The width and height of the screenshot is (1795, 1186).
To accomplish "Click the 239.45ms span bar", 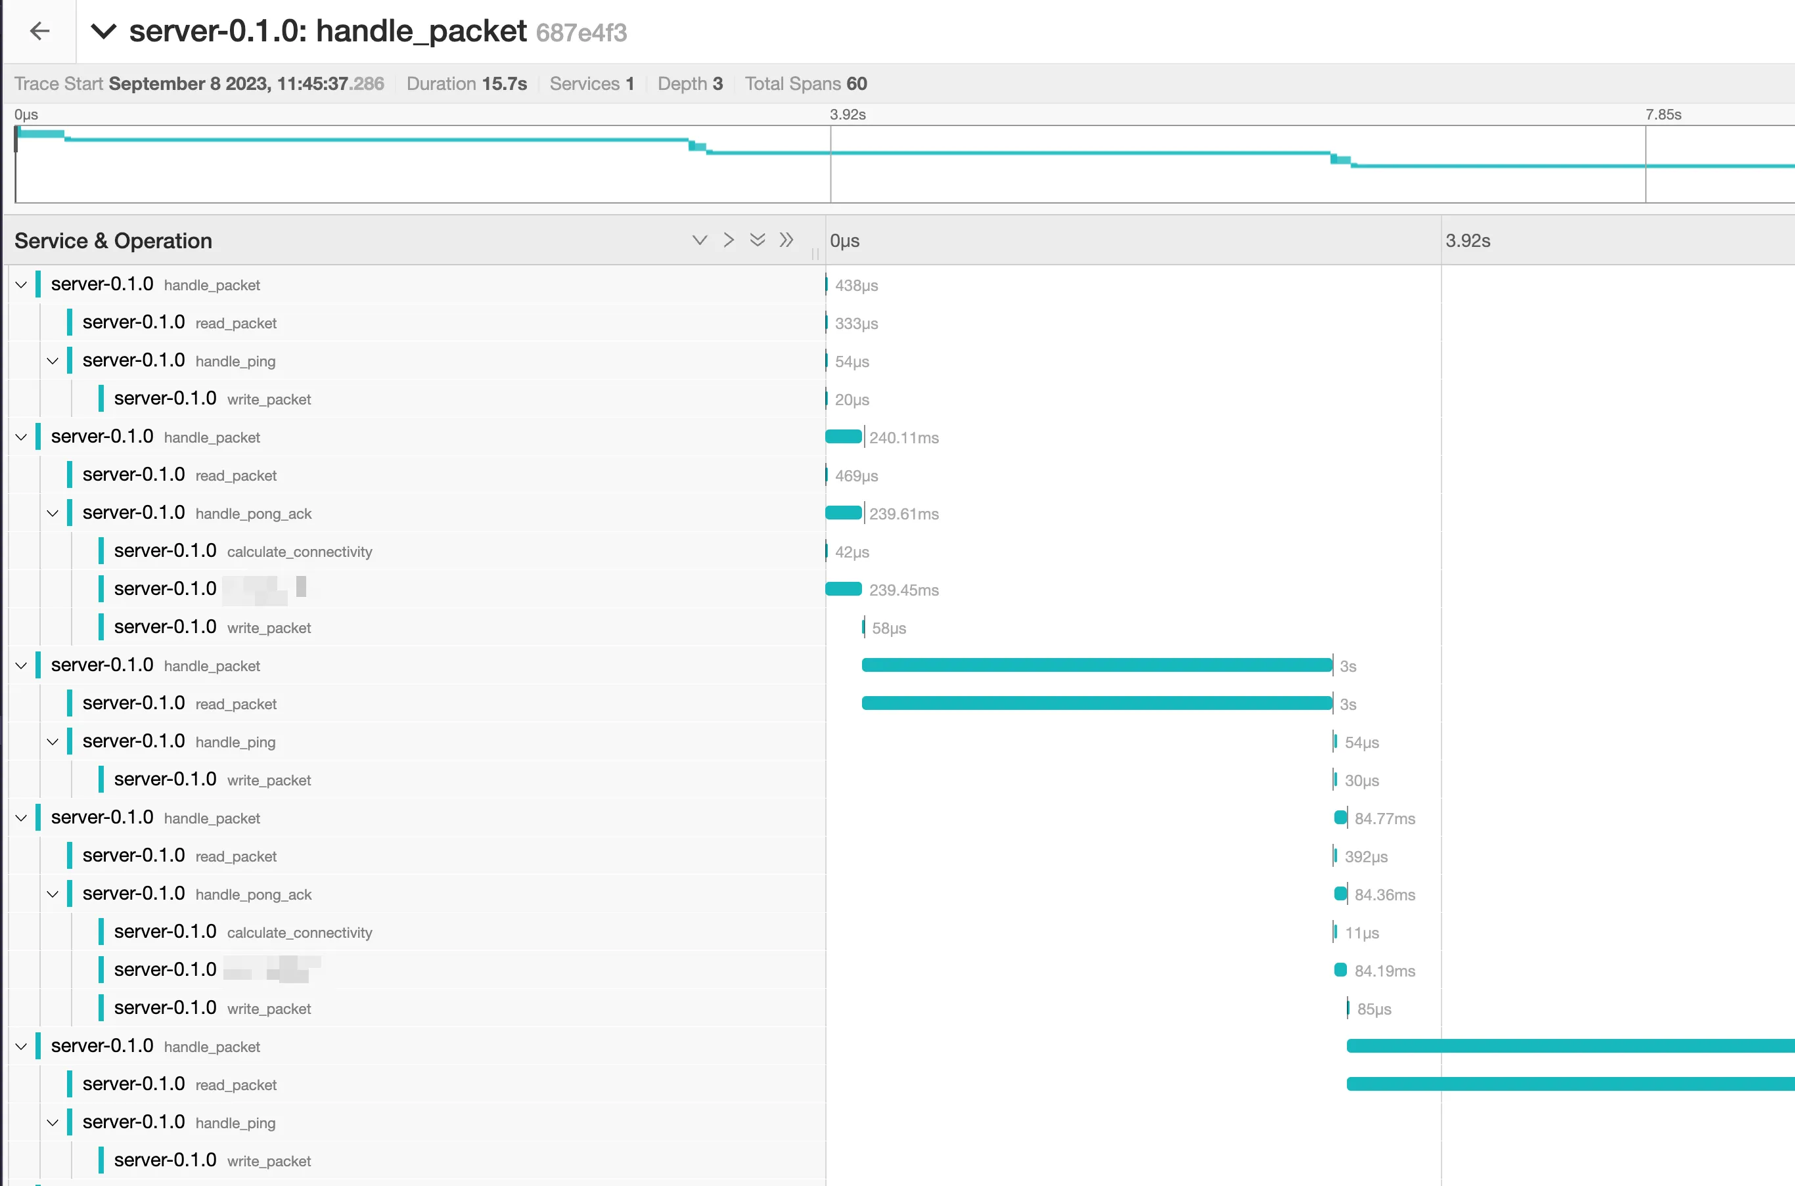I will [843, 589].
